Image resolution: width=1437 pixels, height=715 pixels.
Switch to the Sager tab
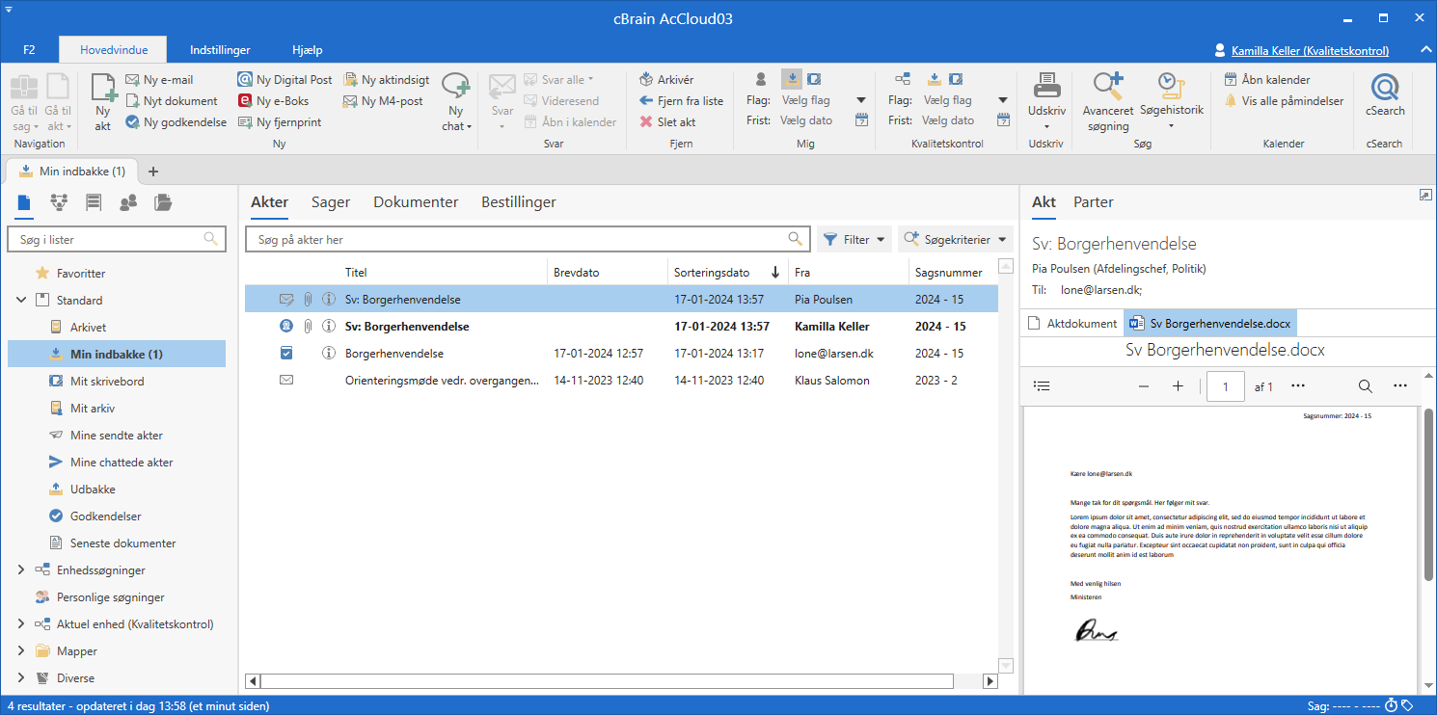pos(330,202)
